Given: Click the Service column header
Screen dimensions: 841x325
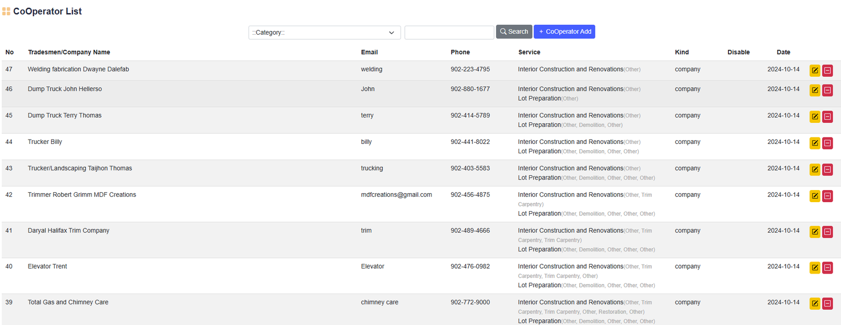Looking at the screenshot, I should pos(529,53).
